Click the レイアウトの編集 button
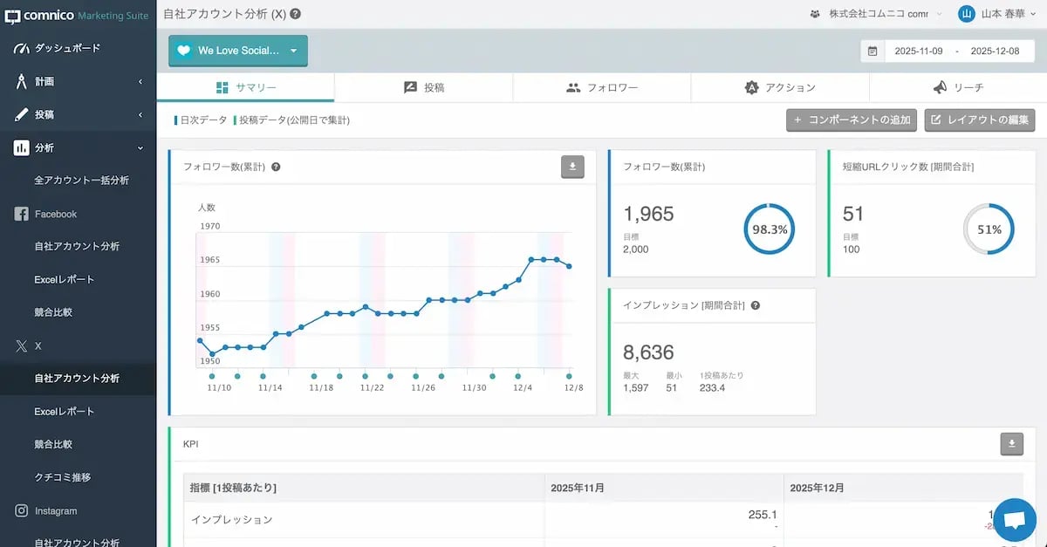 pos(980,120)
